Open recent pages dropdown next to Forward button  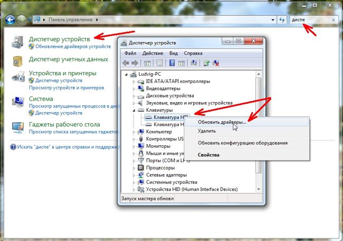[30, 20]
